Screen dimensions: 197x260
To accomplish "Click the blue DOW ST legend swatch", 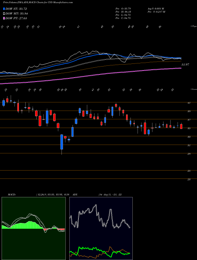I will click(4, 9).
